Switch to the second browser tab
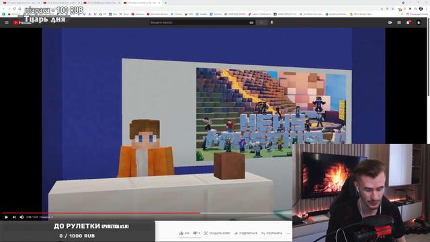Image resolution: width=430 pixels, height=242 pixels. pyautogui.click(x=61, y=3)
